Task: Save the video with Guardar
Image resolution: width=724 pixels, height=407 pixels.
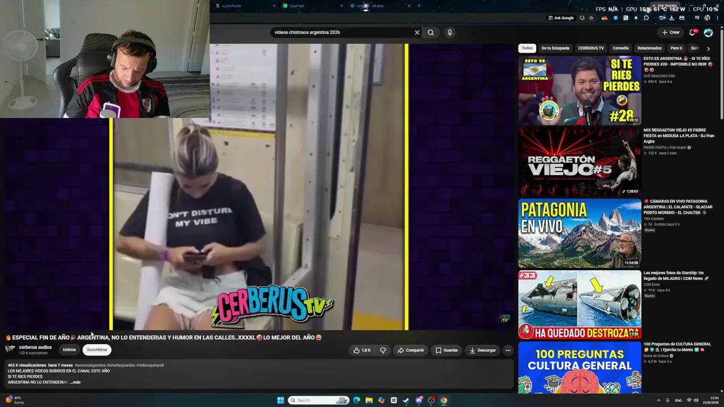Action: point(447,350)
